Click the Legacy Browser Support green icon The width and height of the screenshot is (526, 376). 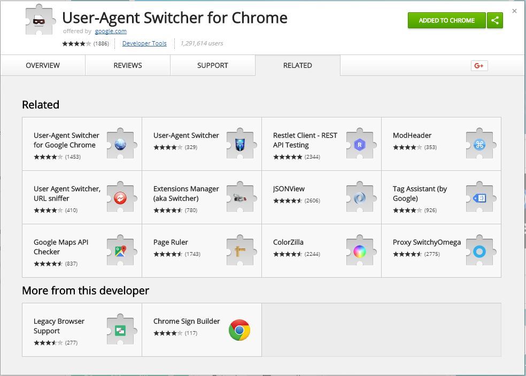[121, 330]
